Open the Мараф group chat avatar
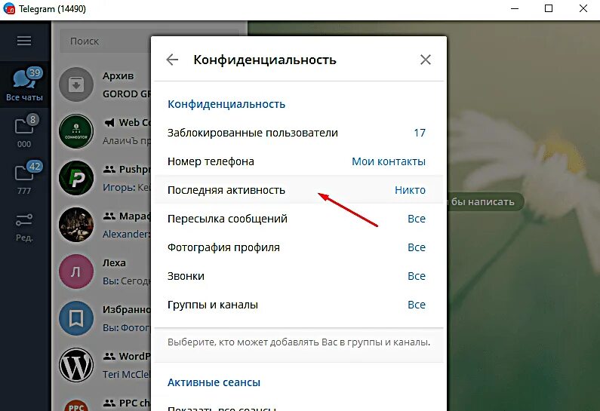 pos(76,225)
